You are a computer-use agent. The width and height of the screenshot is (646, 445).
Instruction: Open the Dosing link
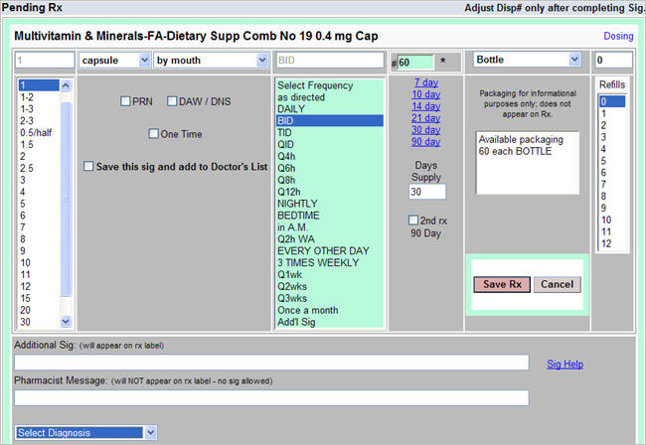(618, 36)
